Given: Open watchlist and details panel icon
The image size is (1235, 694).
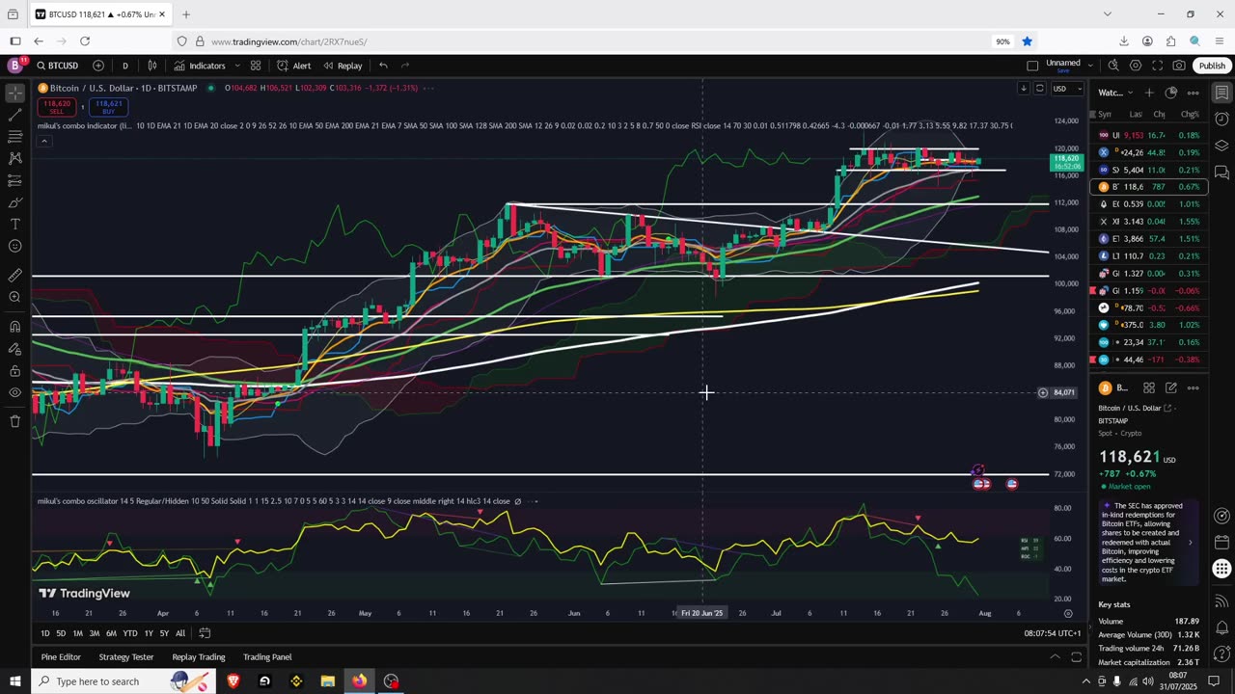Looking at the screenshot, I should [1221, 93].
